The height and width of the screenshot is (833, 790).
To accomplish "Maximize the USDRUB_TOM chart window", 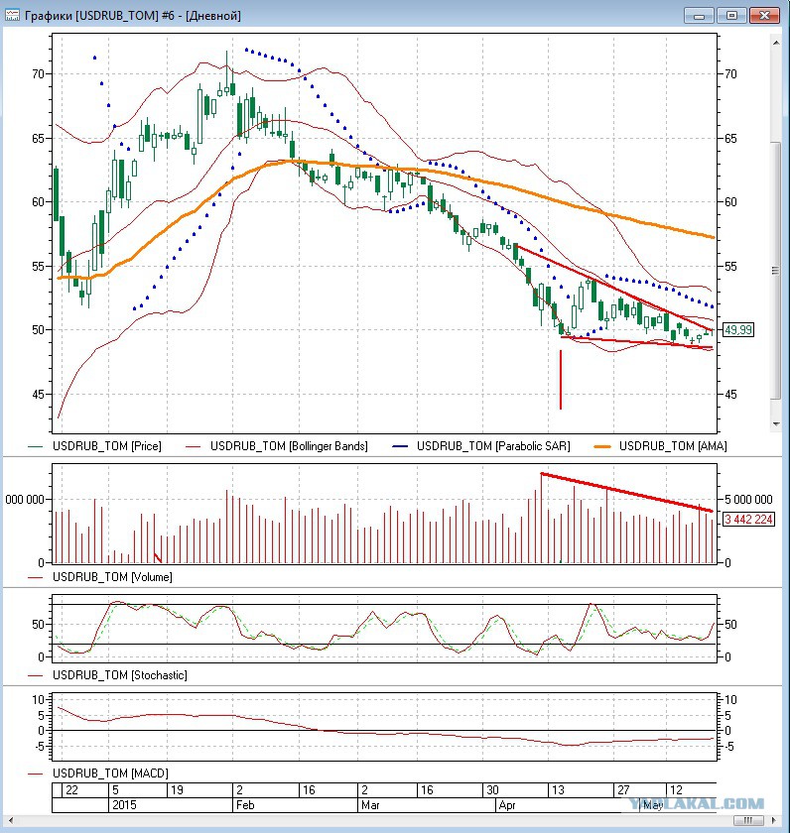I will [731, 16].
